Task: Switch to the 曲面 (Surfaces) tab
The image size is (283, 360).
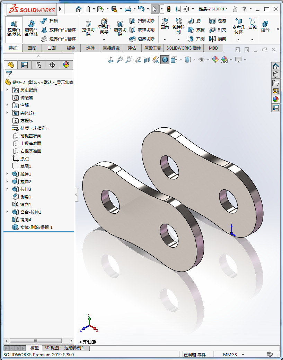Action: pyautogui.click(x=52, y=48)
